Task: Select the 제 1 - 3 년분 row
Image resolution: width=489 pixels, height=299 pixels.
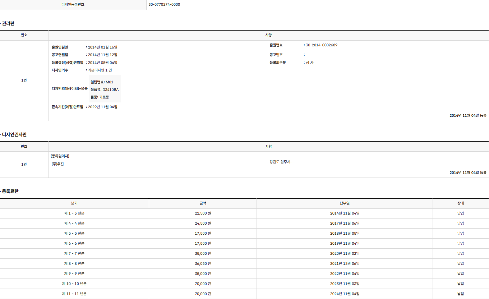Action: point(74,213)
